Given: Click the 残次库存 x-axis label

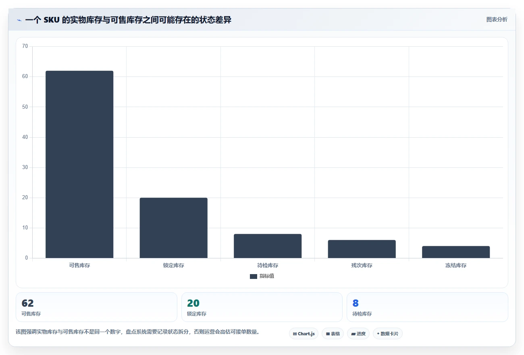Looking at the screenshot, I should click(362, 266).
